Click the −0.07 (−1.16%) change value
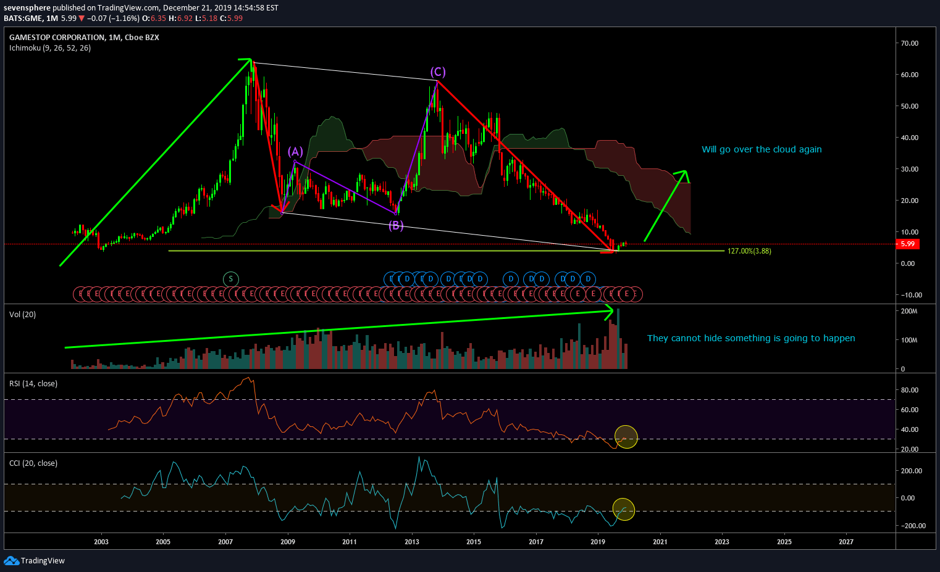 coord(114,19)
